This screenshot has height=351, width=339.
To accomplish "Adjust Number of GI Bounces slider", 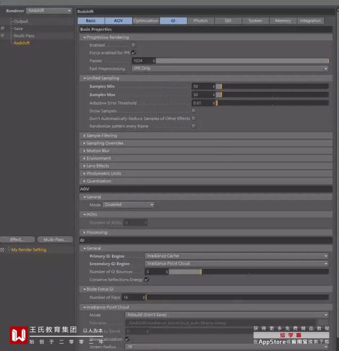I will pyautogui.click(x=249, y=272).
